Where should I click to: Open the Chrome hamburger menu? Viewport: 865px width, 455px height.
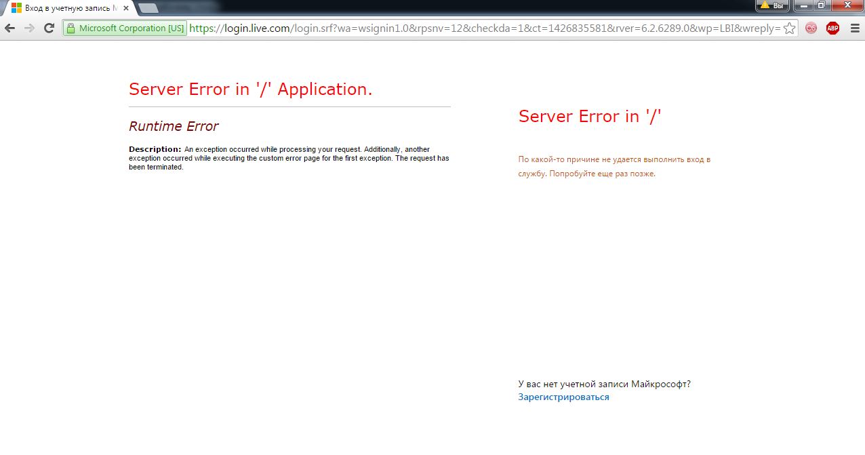tap(854, 28)
